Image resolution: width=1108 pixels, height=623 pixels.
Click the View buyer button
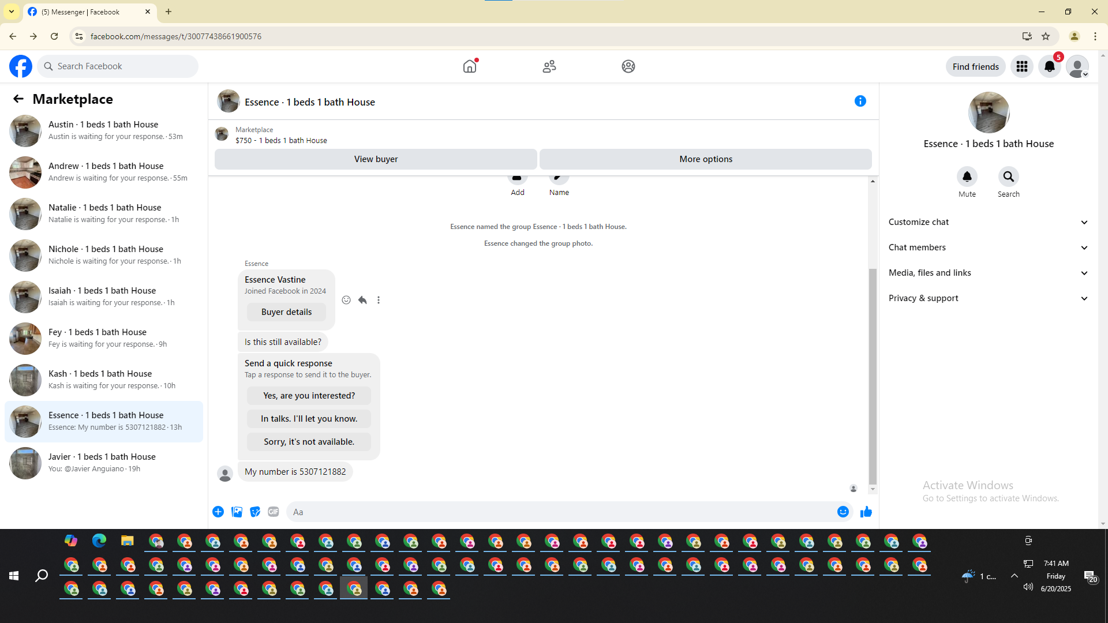pos(376,159)
